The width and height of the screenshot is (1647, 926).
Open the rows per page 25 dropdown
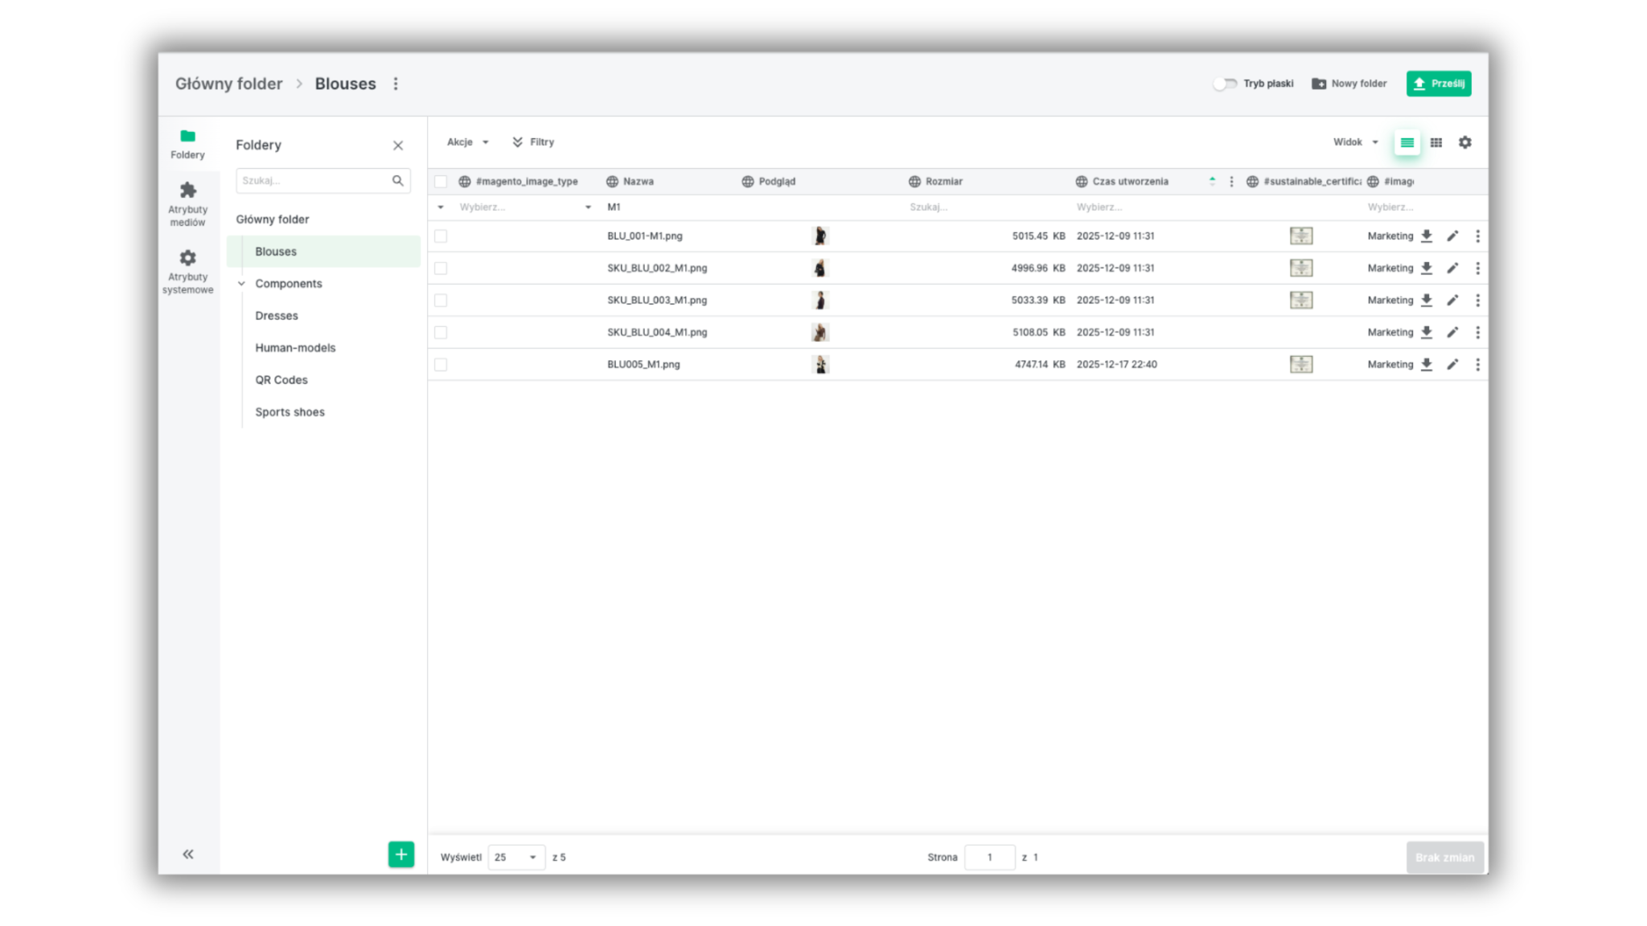515,857
